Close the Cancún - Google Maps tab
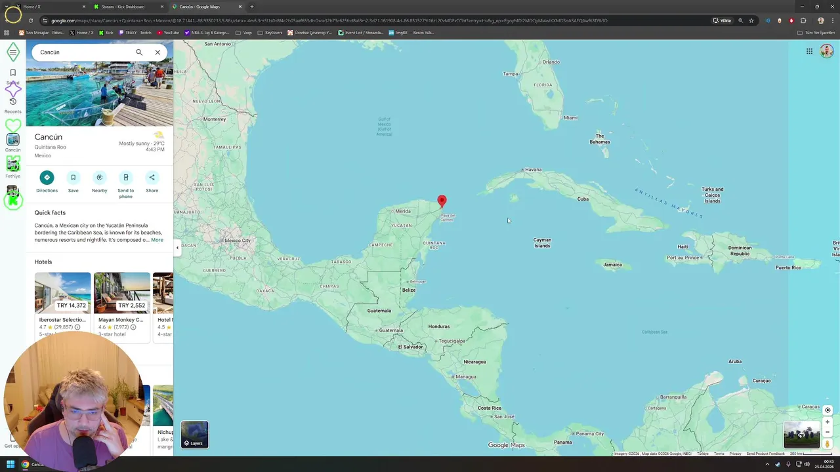 click(240, 7)
